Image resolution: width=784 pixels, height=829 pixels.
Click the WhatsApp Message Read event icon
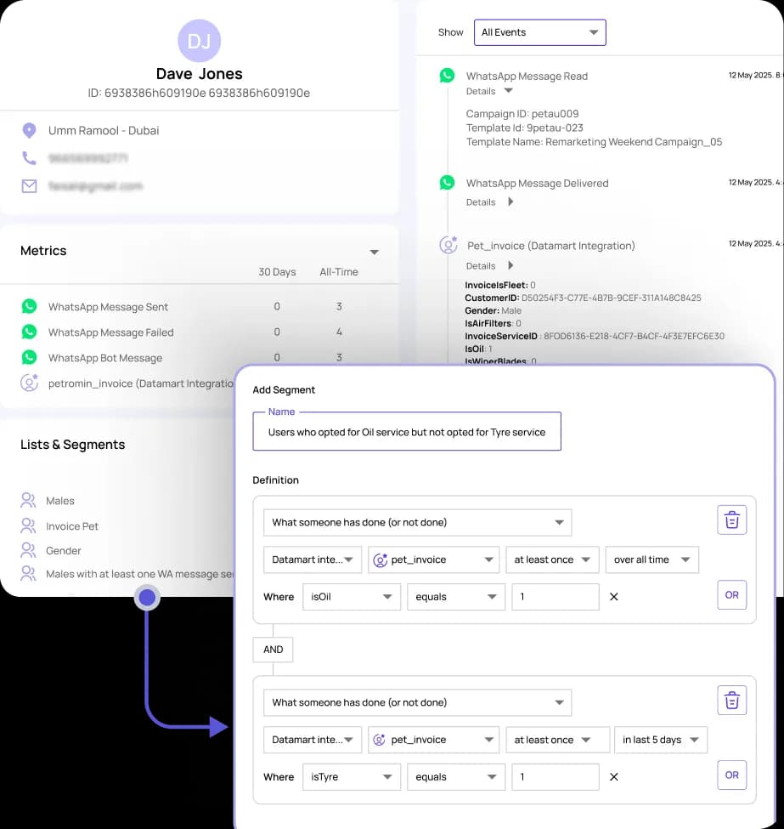(x=447, y=76)
